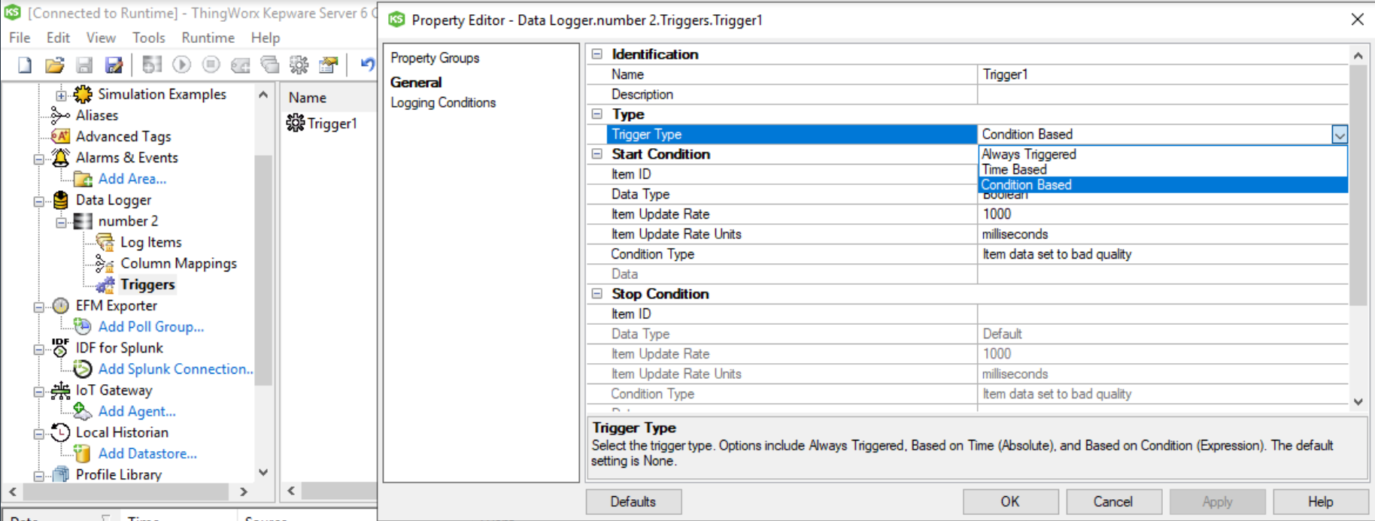Click the Log Items icon

(105, 242)
